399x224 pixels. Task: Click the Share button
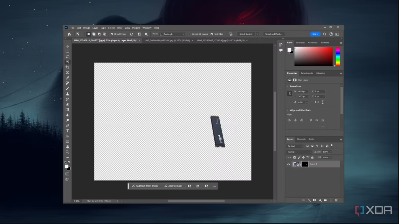pos(315,34)
